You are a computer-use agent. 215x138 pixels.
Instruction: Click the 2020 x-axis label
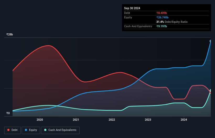click(40, 120)
